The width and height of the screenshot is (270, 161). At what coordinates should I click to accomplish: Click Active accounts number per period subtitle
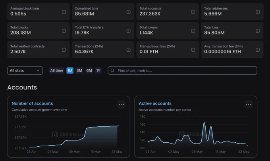165,110
